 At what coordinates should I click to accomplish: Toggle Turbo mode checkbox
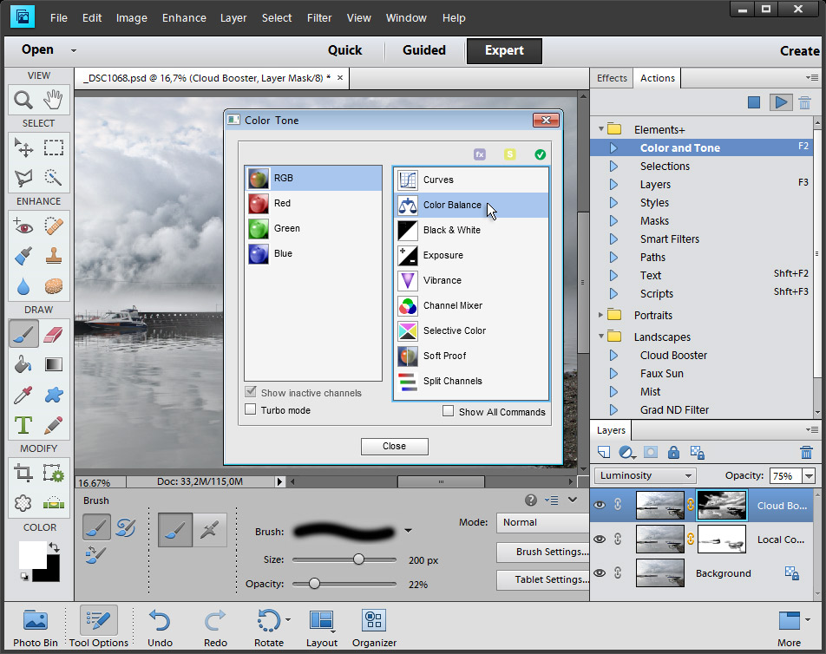251,409
